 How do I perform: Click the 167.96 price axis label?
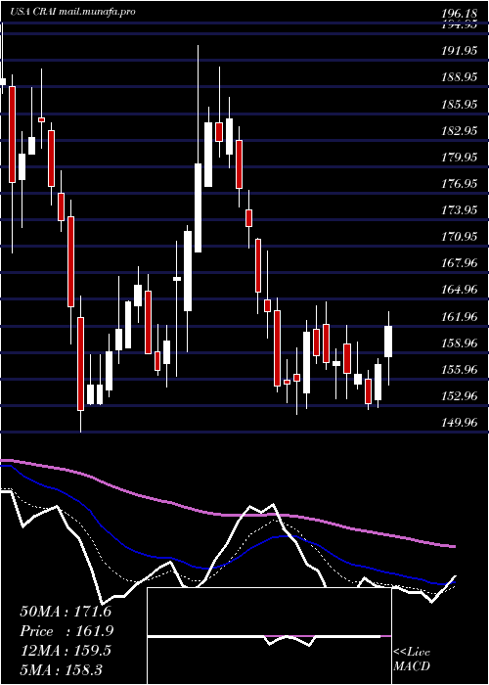click(459, 263)
